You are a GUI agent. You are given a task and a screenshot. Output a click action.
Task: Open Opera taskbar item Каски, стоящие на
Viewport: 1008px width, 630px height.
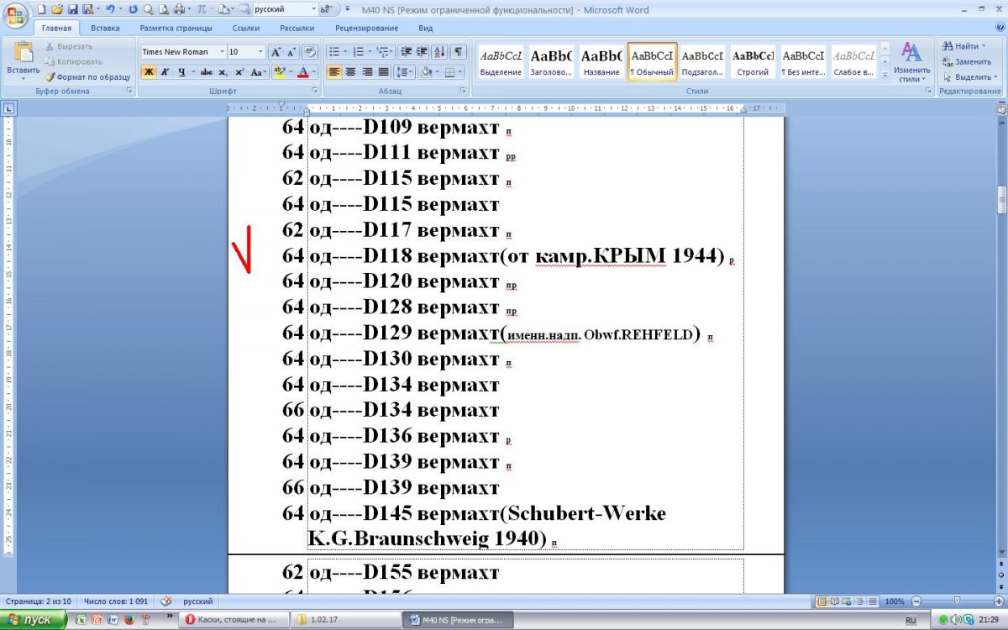coord(233,620)
